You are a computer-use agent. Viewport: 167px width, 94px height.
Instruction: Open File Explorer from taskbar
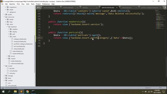coord(15,92)
